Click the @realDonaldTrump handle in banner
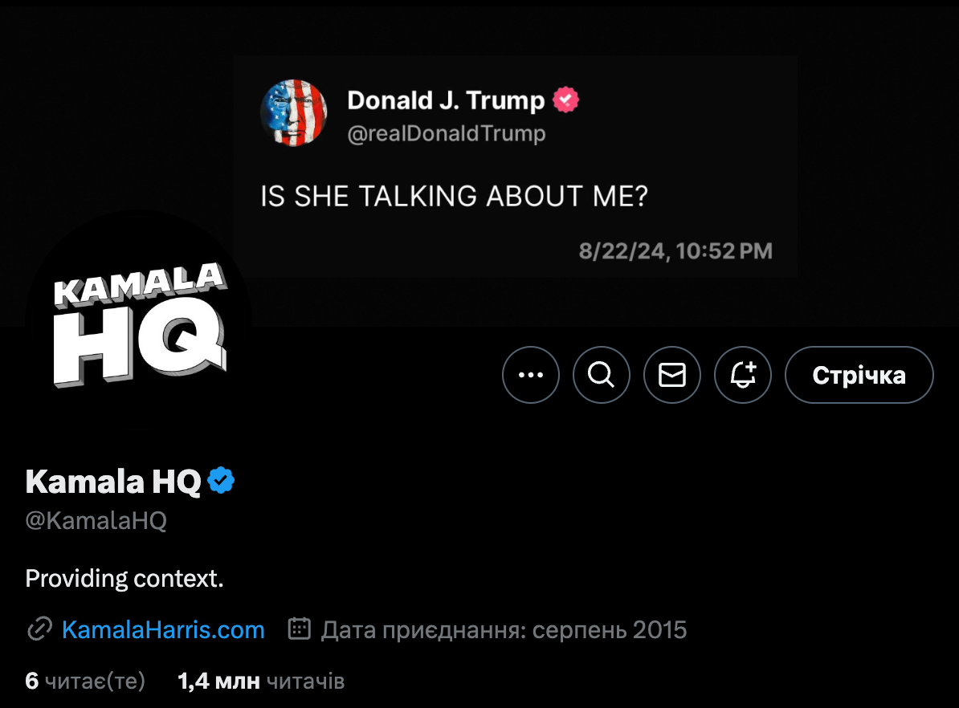Screen dimensions: 959x708 [x=446, y=133]
